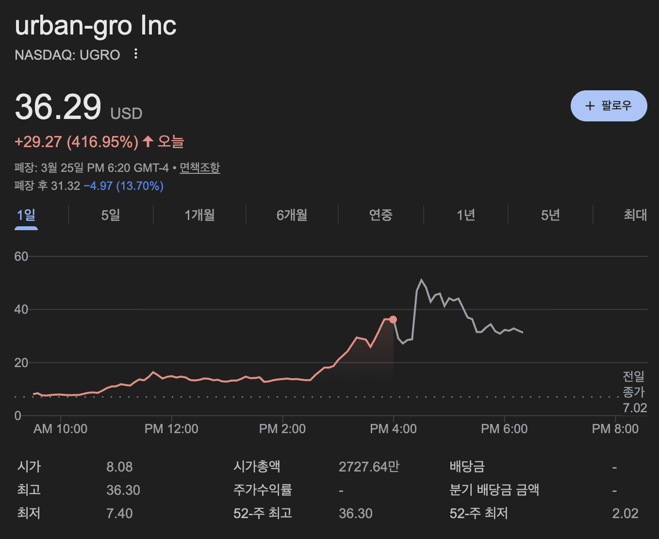
Task: Click the 52-주 최고 label
Action: pos(263,513)
